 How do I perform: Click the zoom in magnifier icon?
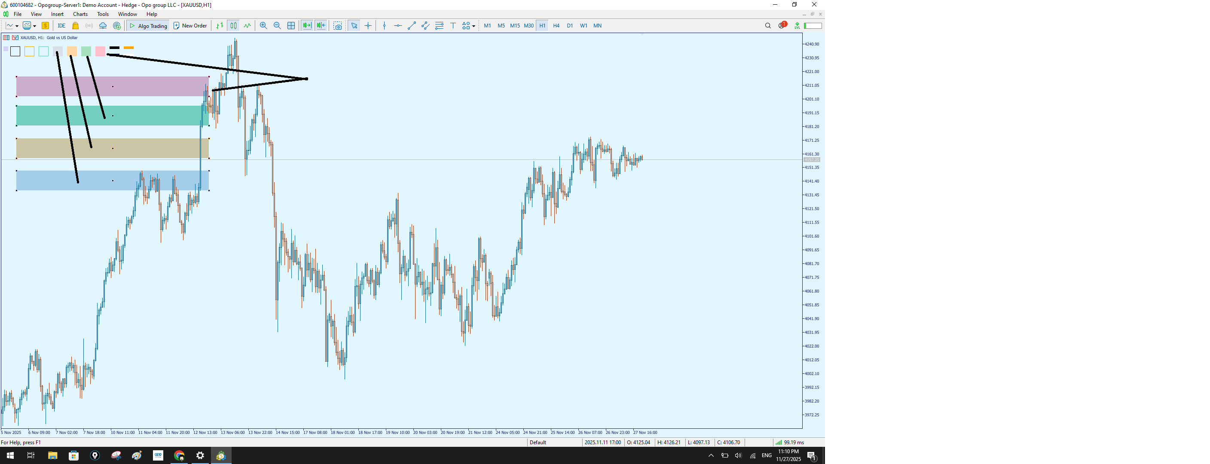coord(263,26)
